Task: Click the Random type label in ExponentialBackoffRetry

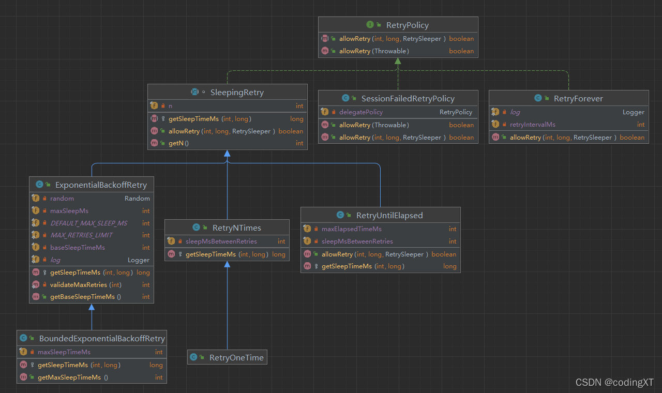Action: point(137,198)
